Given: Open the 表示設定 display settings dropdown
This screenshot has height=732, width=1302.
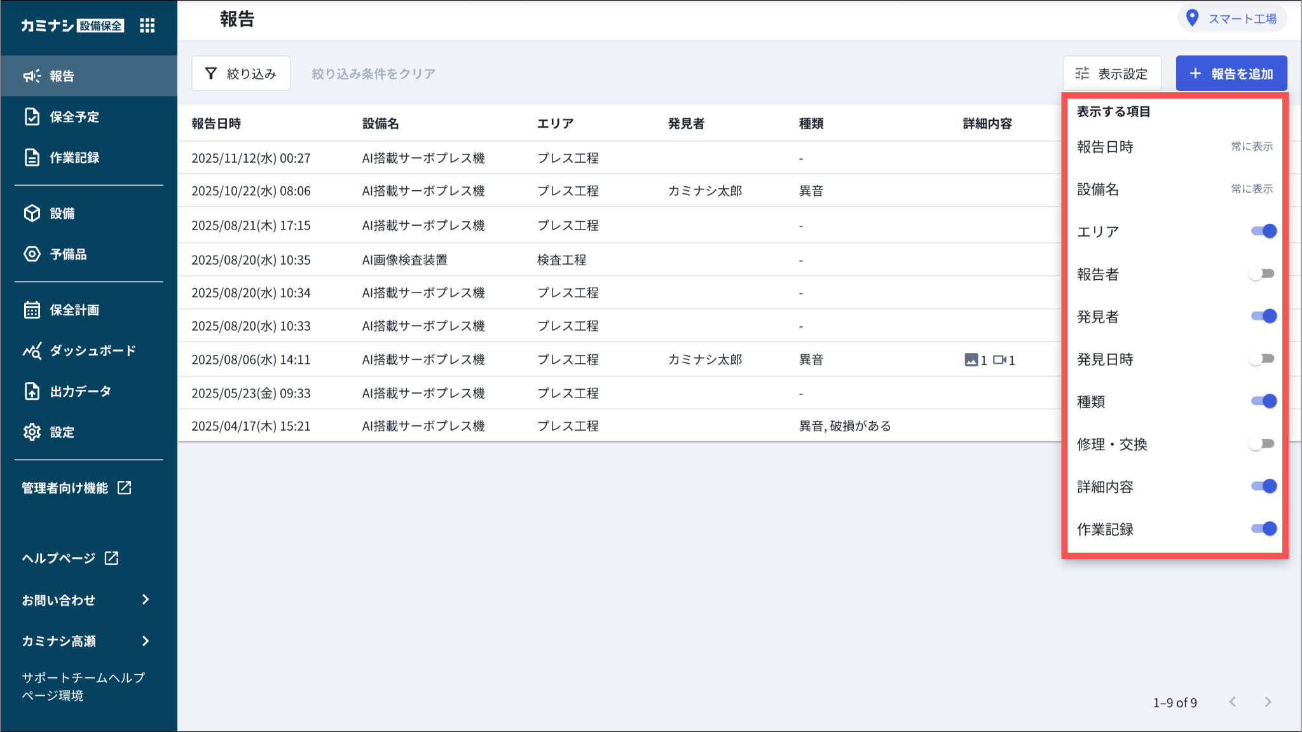Looking at the screenshot, I should point(1111,74).
